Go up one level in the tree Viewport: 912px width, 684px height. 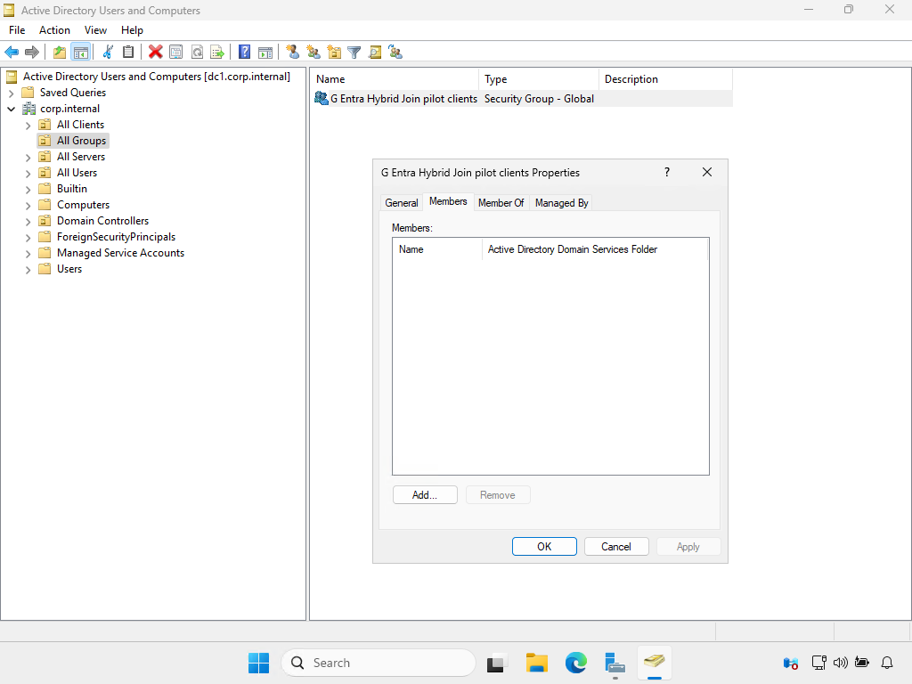(60, 53)
